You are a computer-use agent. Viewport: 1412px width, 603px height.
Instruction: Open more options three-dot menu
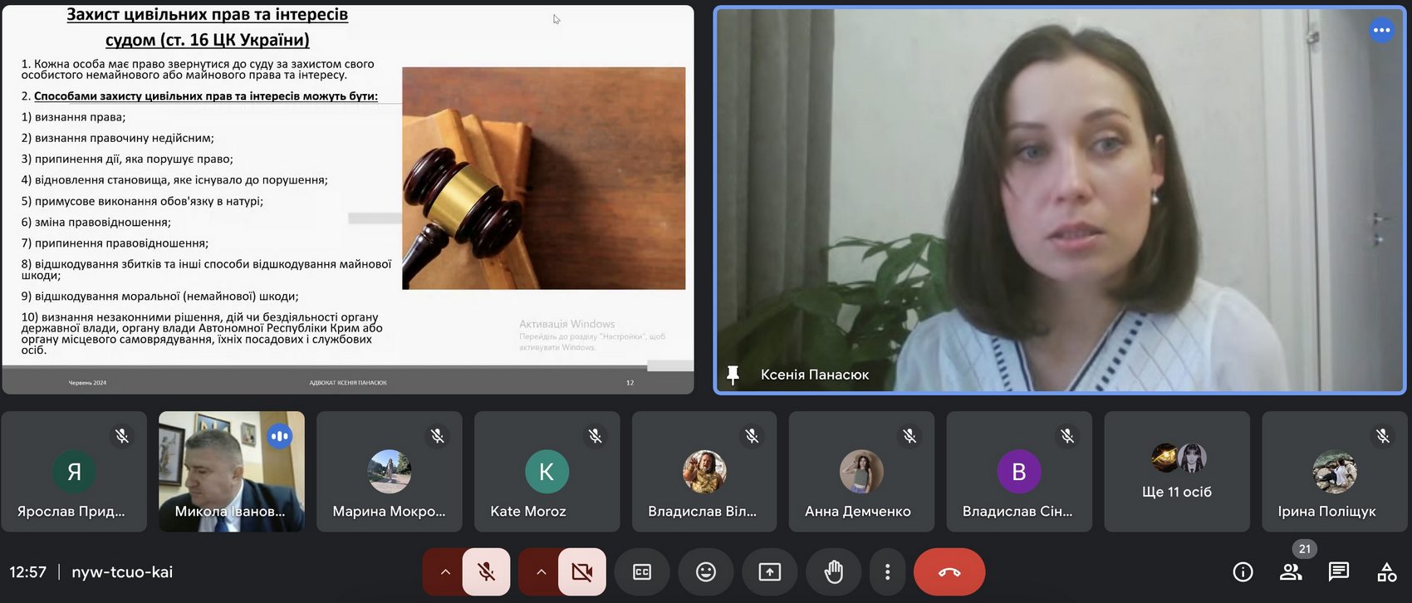coord(887,571)
